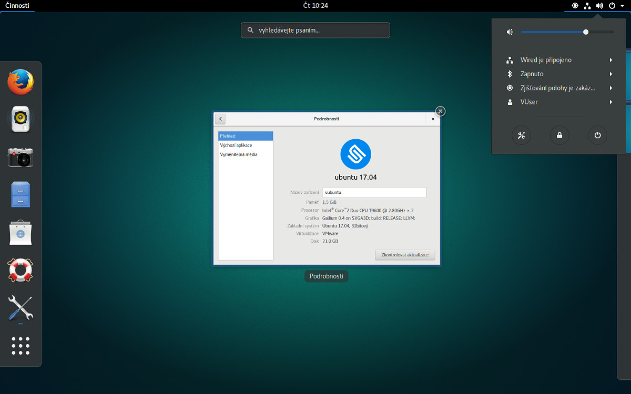Open the wrench and screwdriver Settings dock icon

pyautogui.click(x=21, y=308)
